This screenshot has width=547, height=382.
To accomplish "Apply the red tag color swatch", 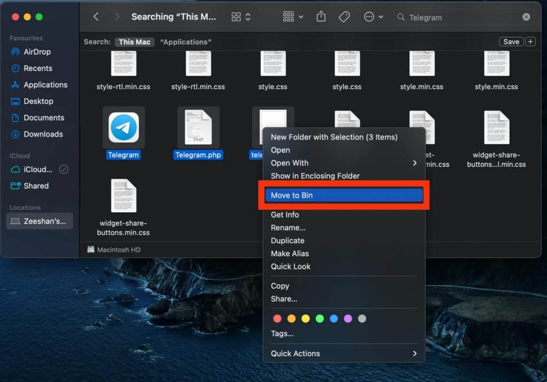I will tap(277, 318).
